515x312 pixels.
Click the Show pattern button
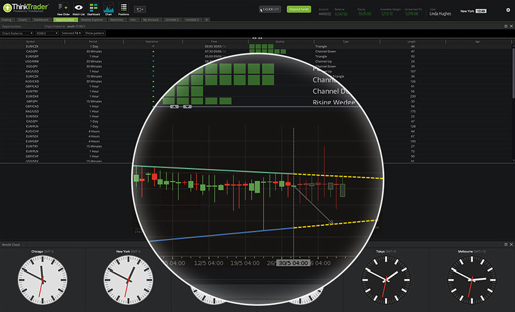[94, 33]
